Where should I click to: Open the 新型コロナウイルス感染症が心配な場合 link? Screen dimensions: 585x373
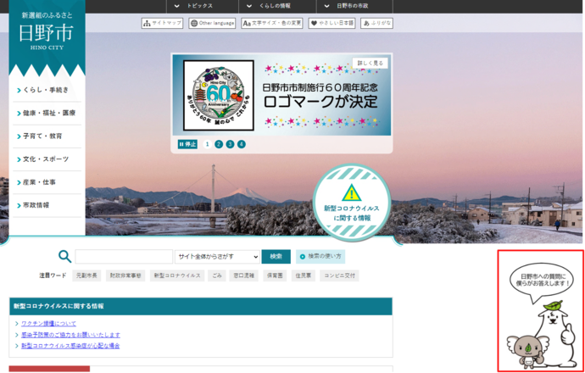click(70, 346)
